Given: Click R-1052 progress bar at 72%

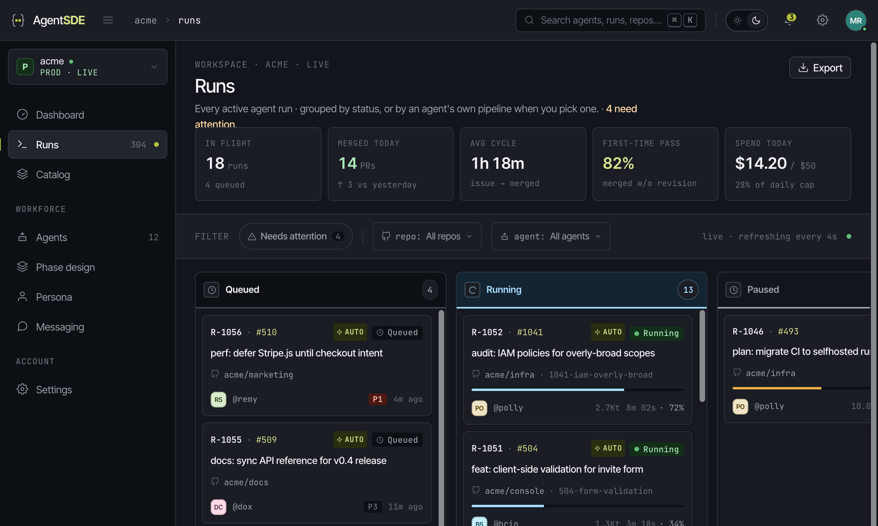Looking at the screenshot, I should tap(577, 389).
